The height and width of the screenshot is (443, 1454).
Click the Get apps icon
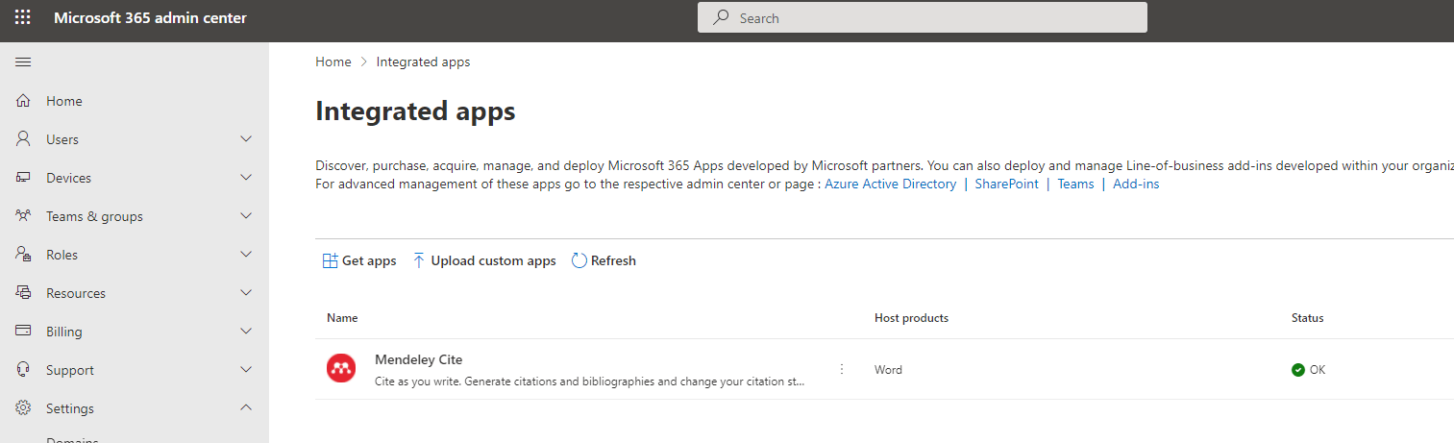pos(330,260)
